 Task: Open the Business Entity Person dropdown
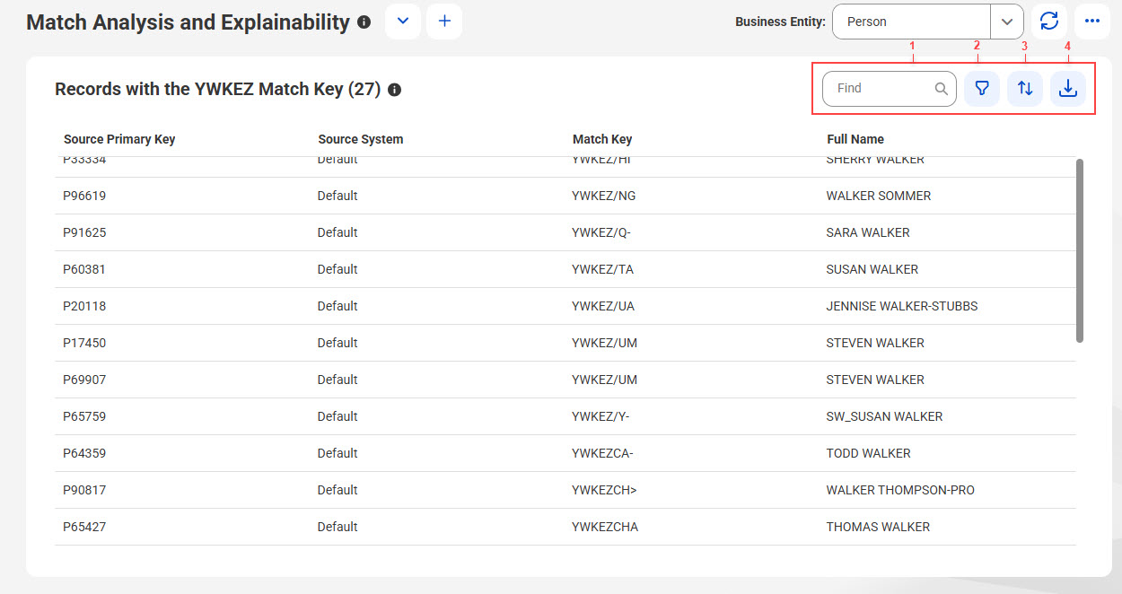(x=927, y=22)
